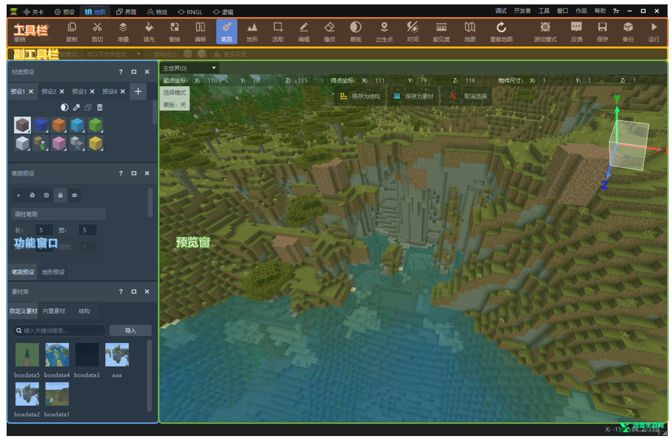The image size is (672, 441).
Task: Toggle the 蒙版 (Mask) tool
Action: [x=356, y=31]
